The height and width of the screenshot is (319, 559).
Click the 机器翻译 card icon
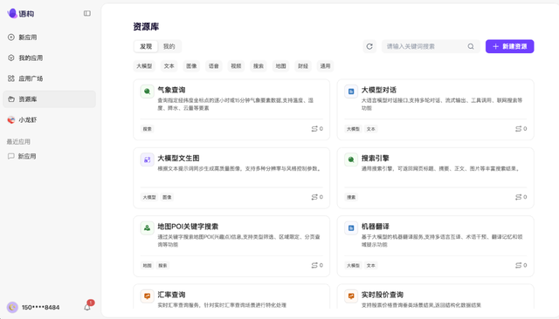click(351, 228)
